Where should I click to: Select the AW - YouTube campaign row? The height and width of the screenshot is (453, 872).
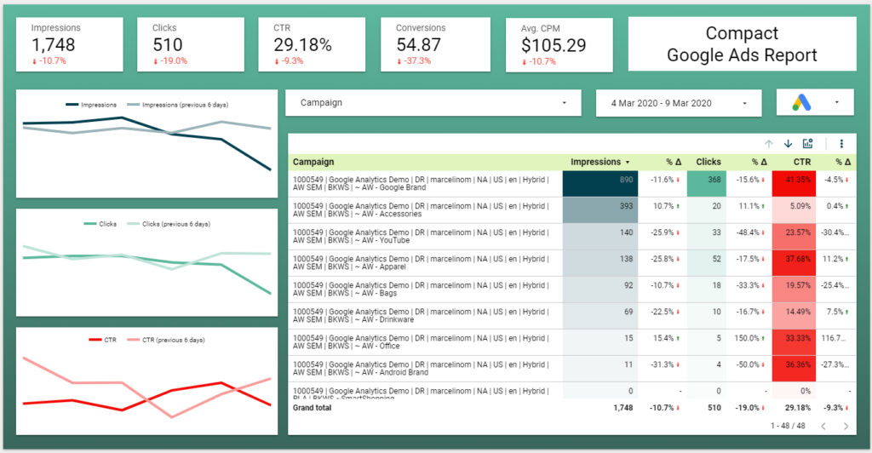(x=571, y=236)
